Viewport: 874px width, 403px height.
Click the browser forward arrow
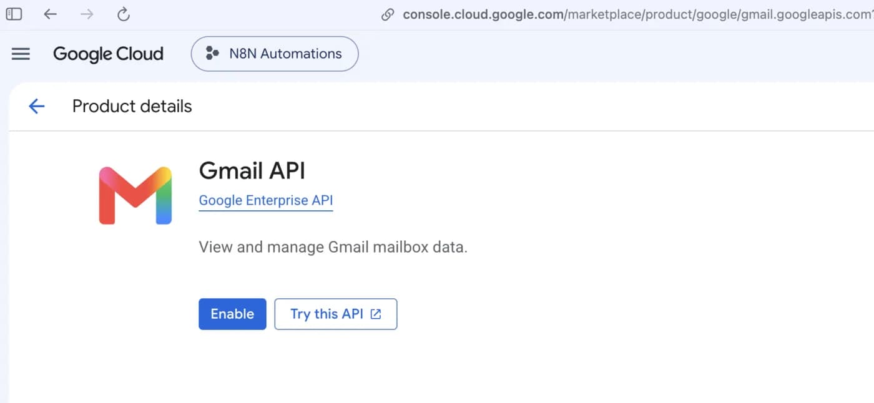click(87, 14)
